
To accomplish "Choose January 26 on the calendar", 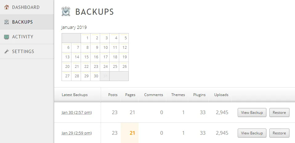I will tap(124, 67).
